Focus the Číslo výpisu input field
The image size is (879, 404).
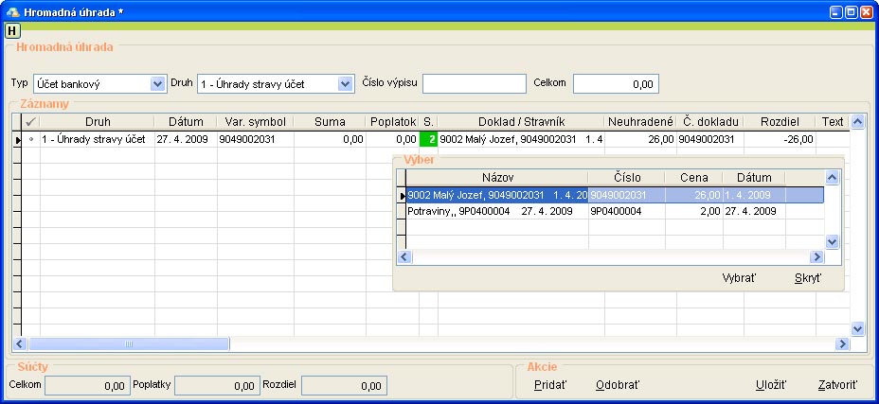474,83
